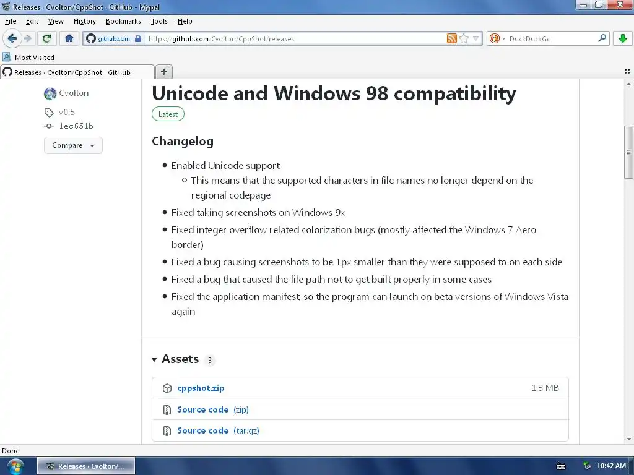634x475 pixels.
Task: Click the list all tabs grid icon
Action: click(x=628, y=72)
